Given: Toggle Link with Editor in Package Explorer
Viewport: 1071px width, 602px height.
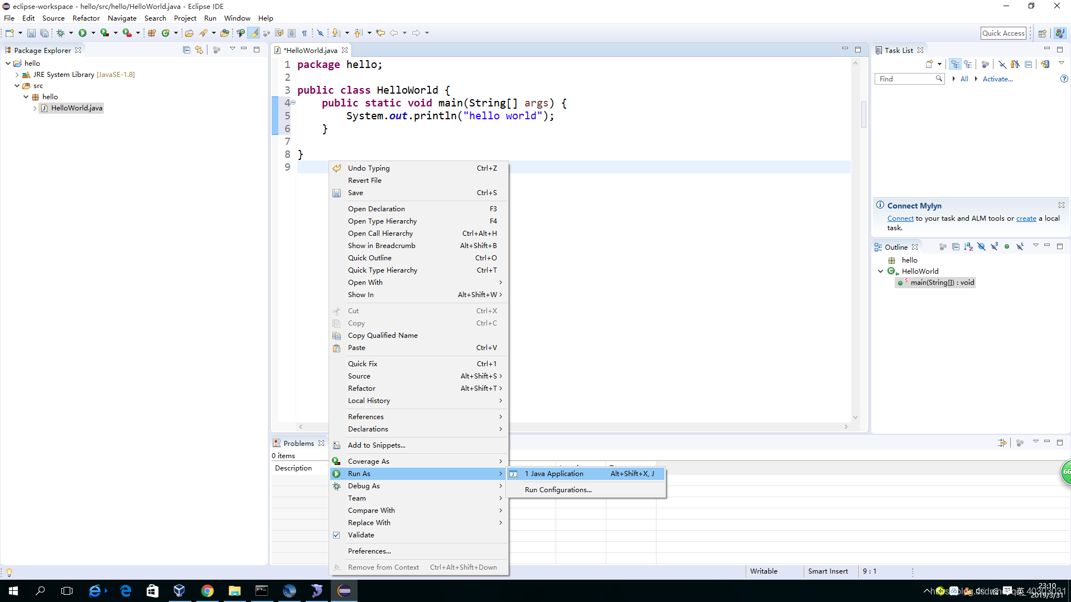Looking at the screenshot, I should (x=199, y=50).
